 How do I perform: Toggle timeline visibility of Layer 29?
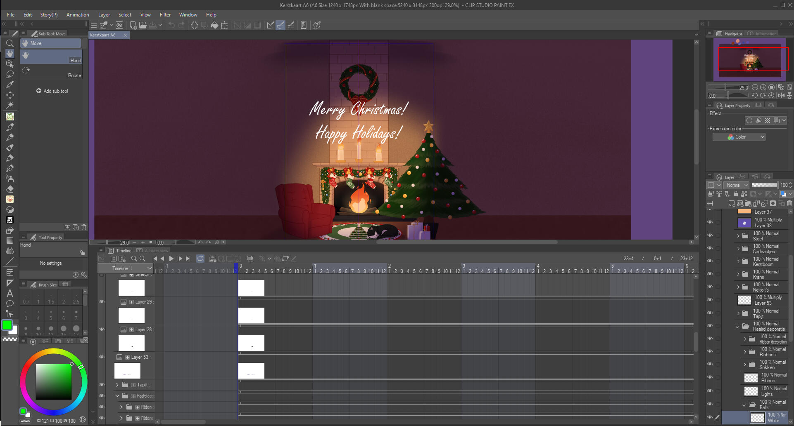pos(102,302)
